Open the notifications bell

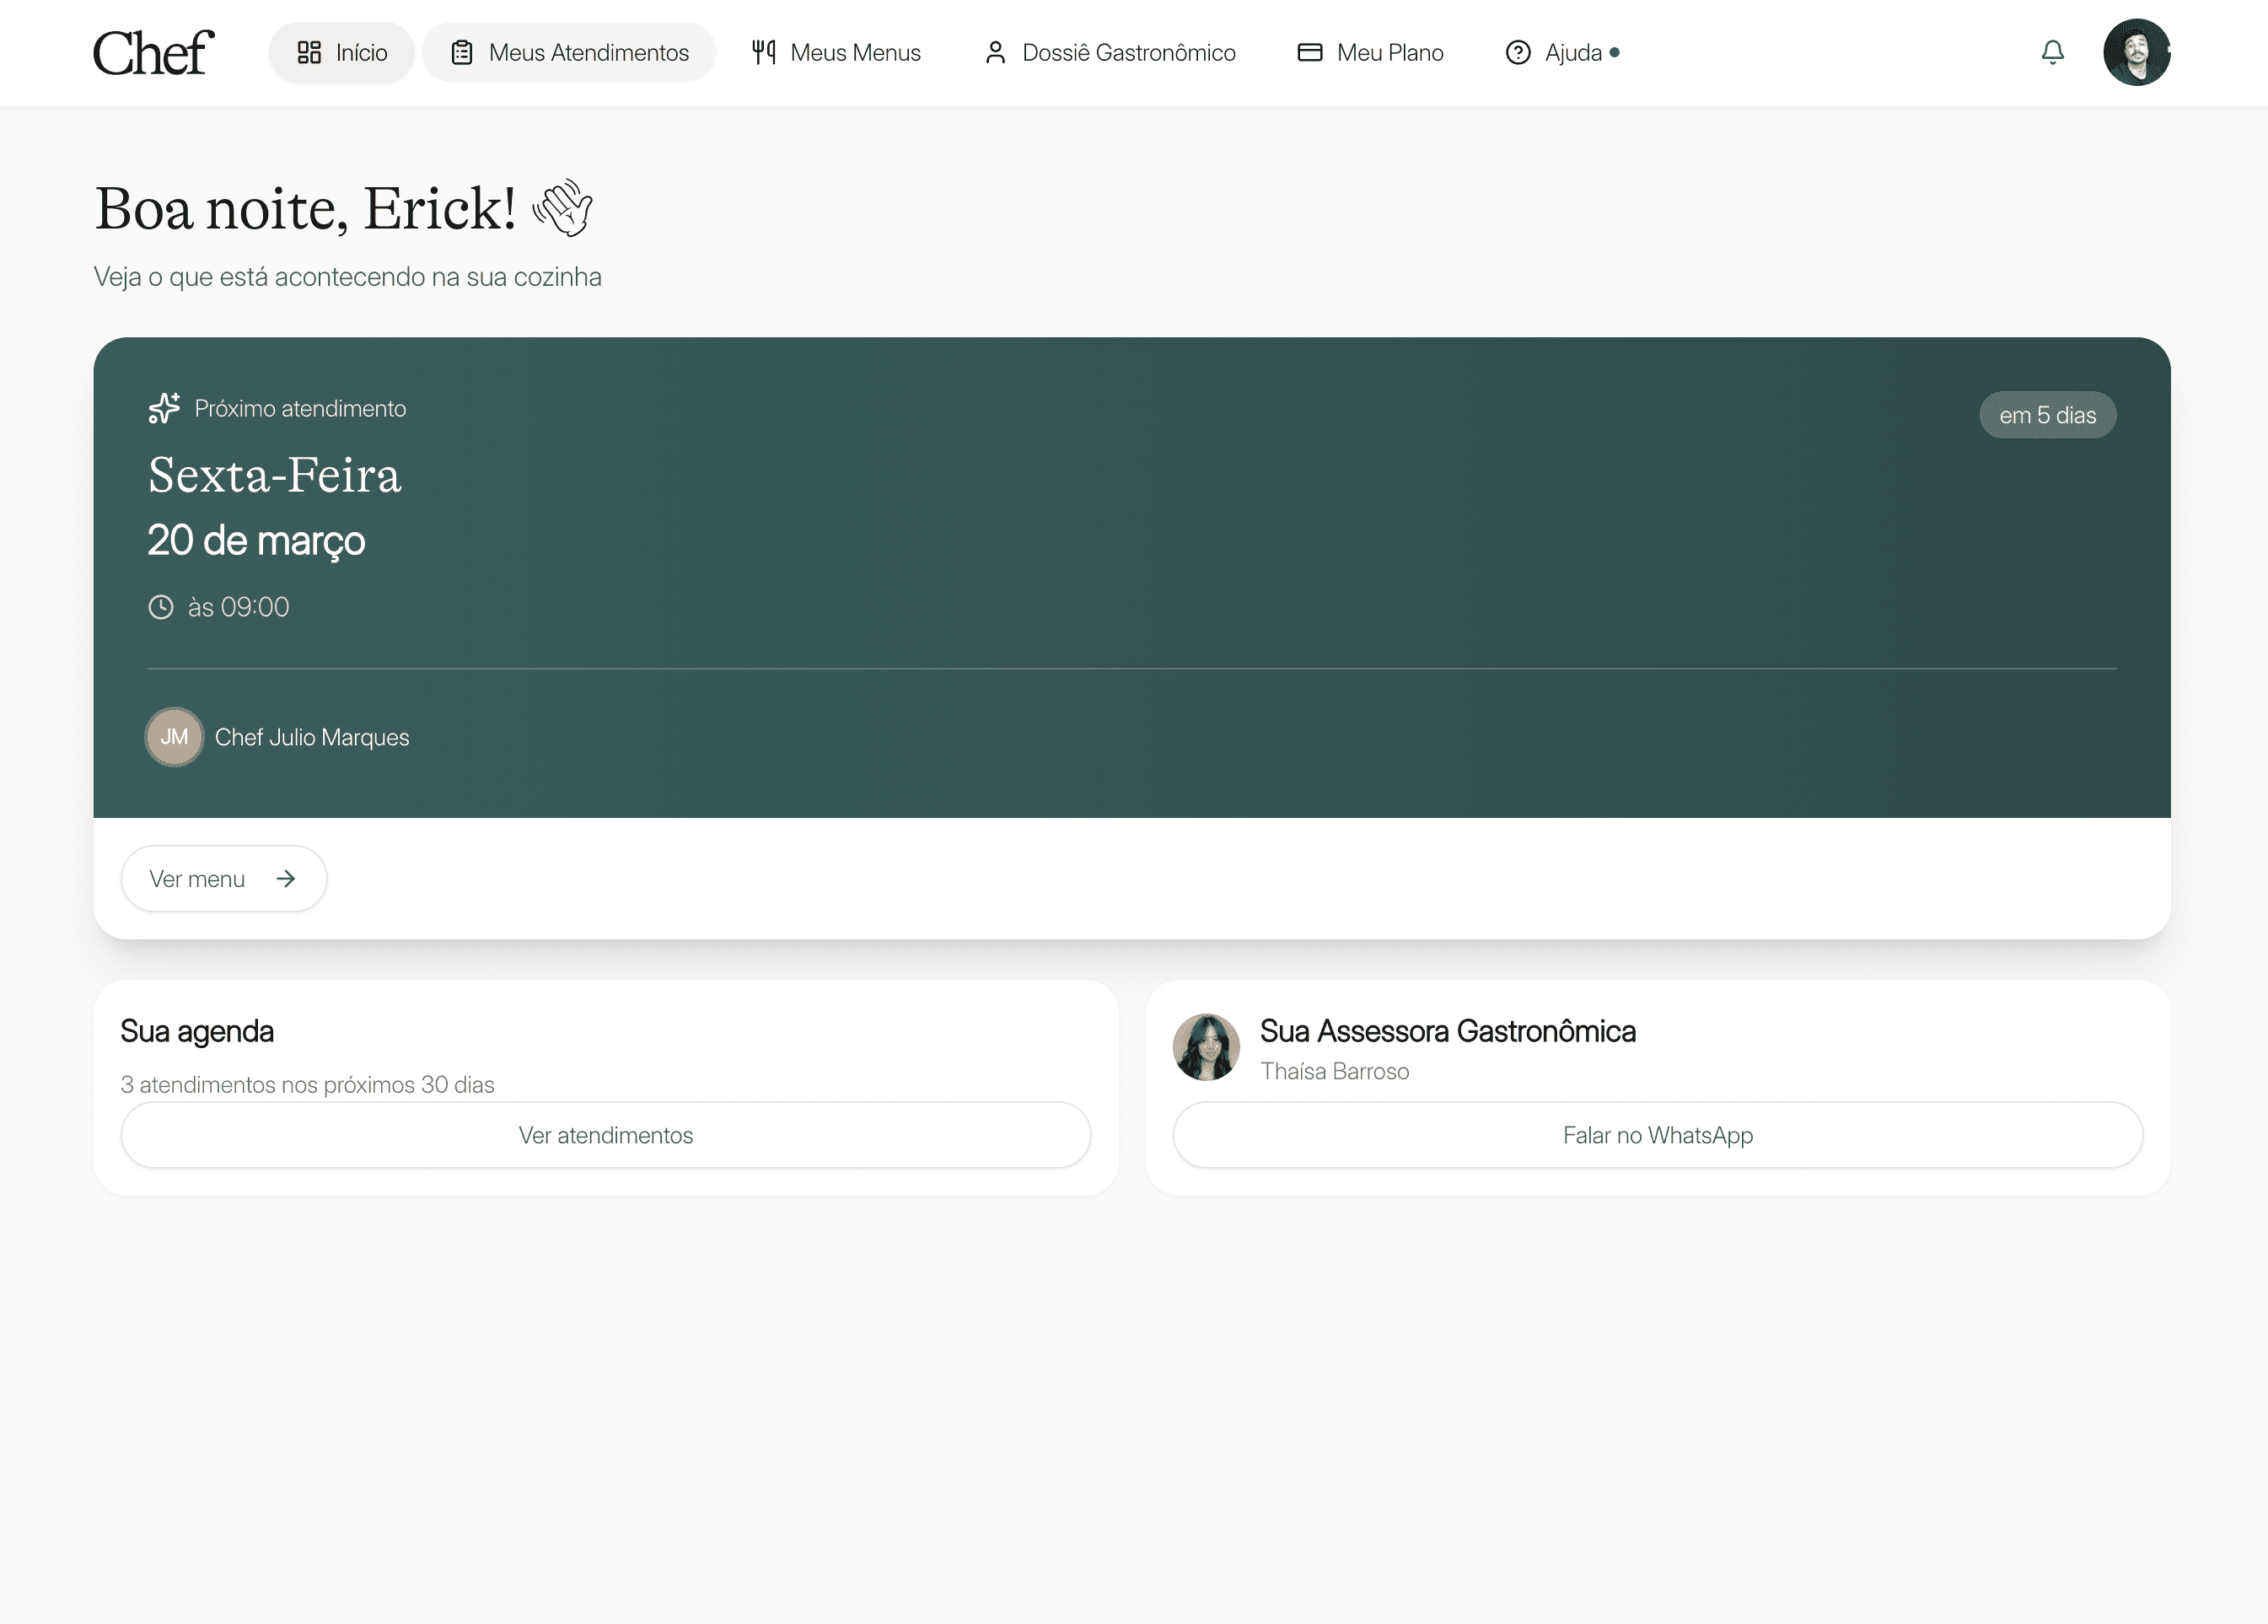[x=2052, y=52]
